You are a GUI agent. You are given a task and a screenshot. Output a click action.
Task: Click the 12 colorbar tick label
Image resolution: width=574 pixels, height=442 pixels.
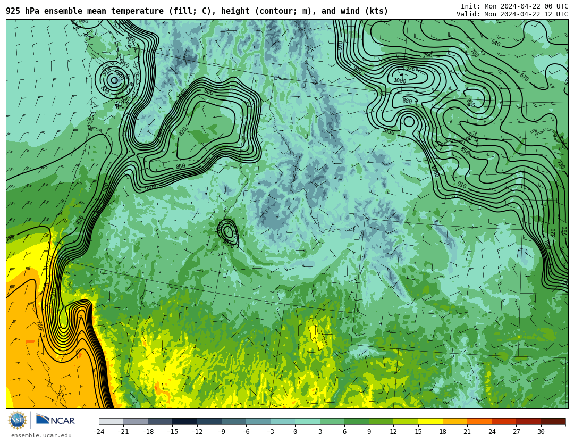tap(393, 432)
